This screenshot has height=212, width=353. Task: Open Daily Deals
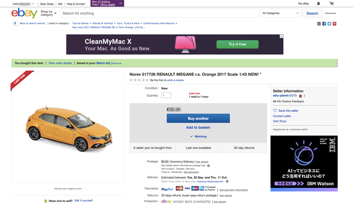[x=47, y=4]
